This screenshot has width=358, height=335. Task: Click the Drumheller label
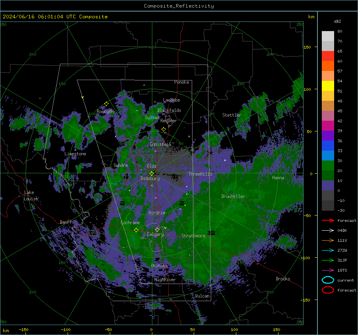tap(233, 196)
